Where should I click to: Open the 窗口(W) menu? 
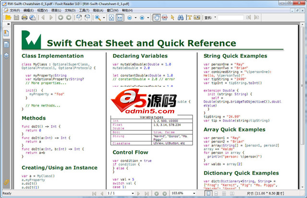click(113, 11)
